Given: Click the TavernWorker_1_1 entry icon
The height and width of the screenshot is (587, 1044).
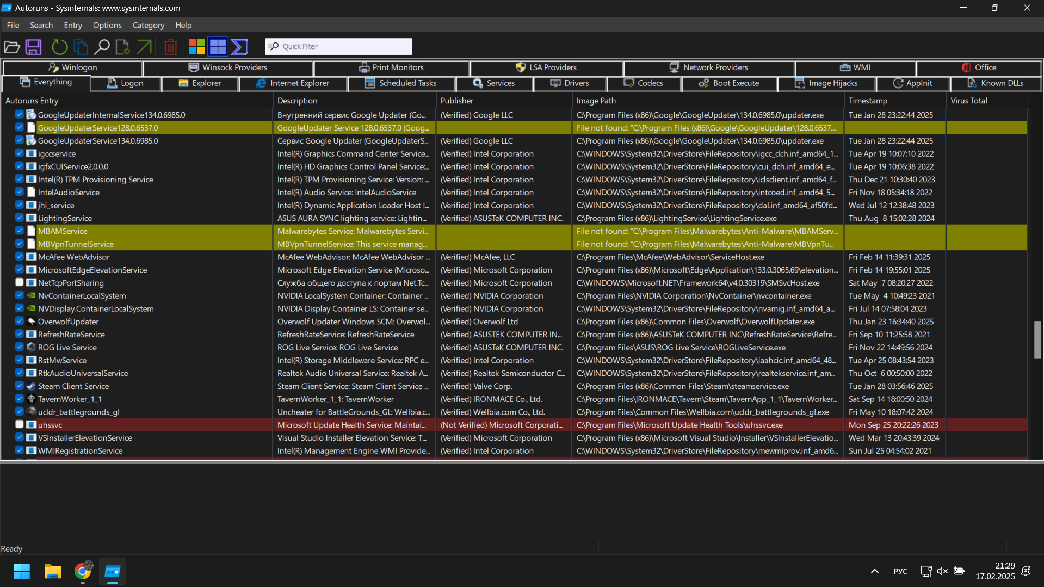Looking at the screenshot, I should click(x=31, y=399).
